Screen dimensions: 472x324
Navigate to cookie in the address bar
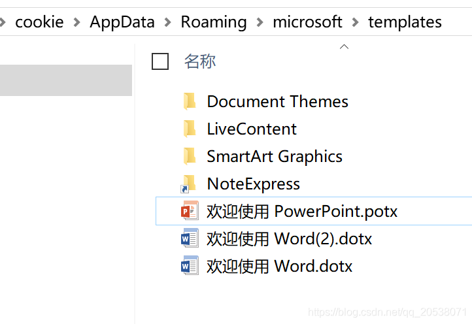point(39,22)
